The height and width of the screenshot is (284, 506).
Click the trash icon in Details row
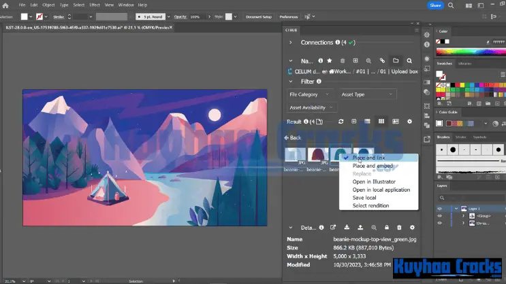tap(400, 228)
